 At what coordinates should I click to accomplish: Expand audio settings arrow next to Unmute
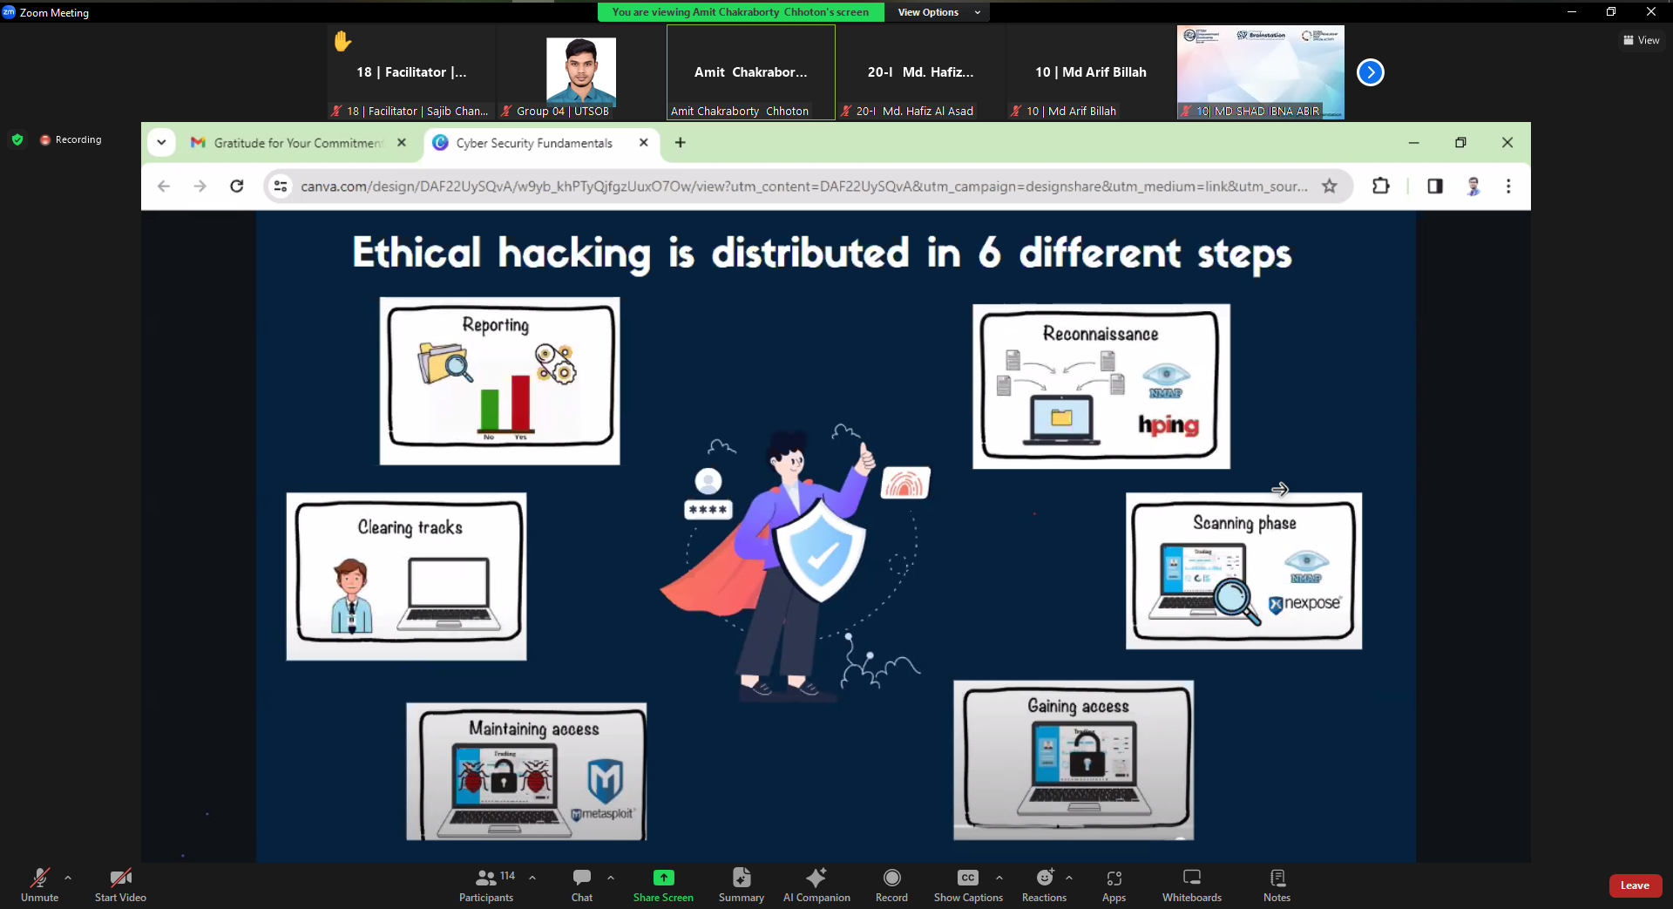(x=68, y=878)
